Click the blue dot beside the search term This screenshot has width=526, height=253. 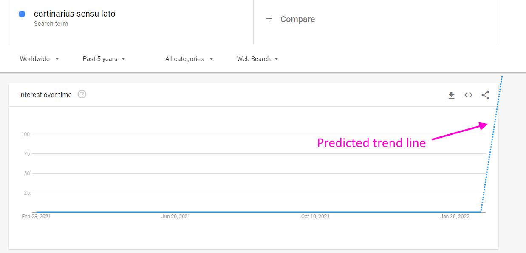pos(22,14)
